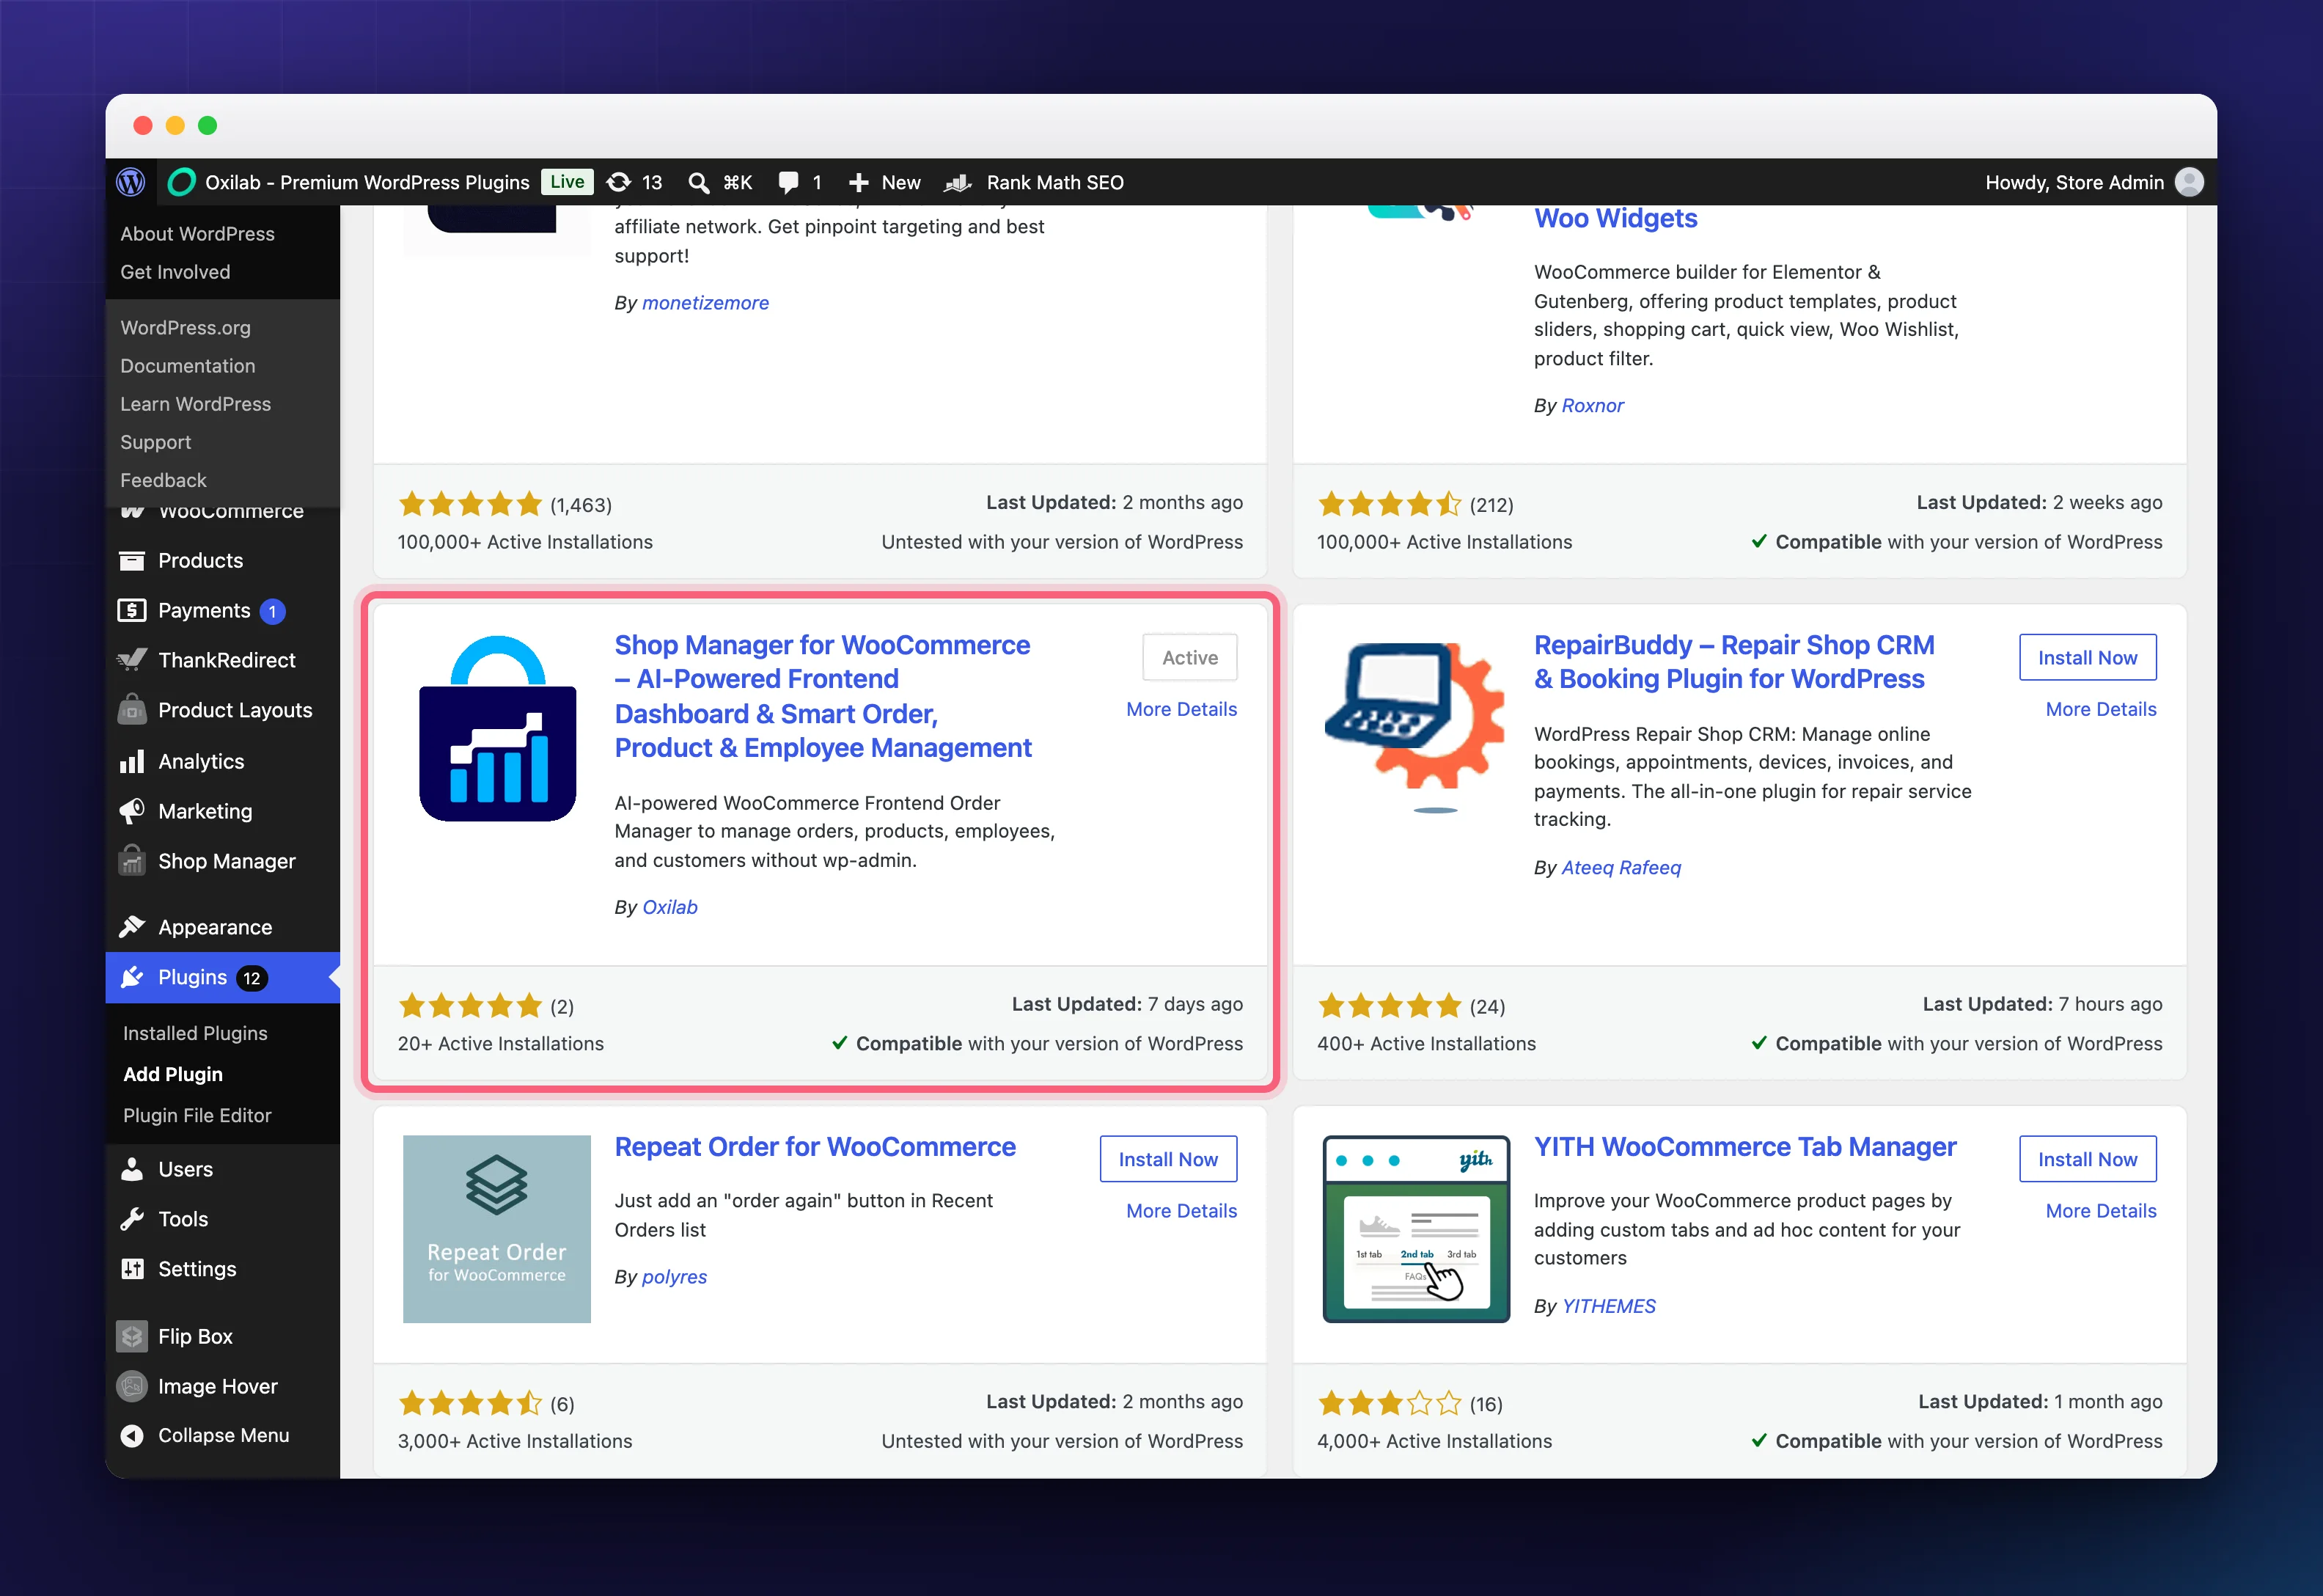Click the Tools wrench icon
The height and width of the screenshot is (1596, 2323).
point(132,1219)
